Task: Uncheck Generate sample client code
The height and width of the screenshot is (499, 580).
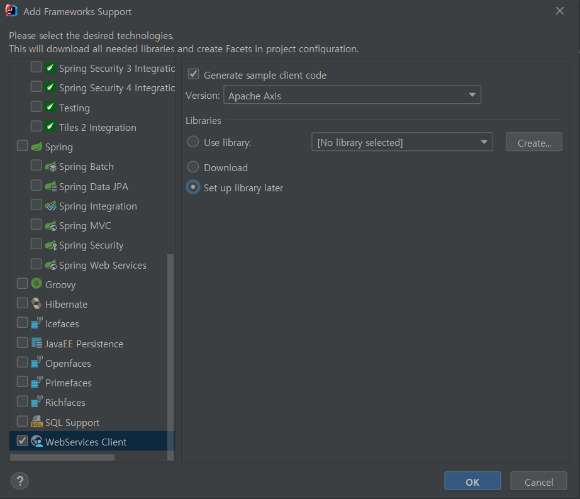Action: 194,74
